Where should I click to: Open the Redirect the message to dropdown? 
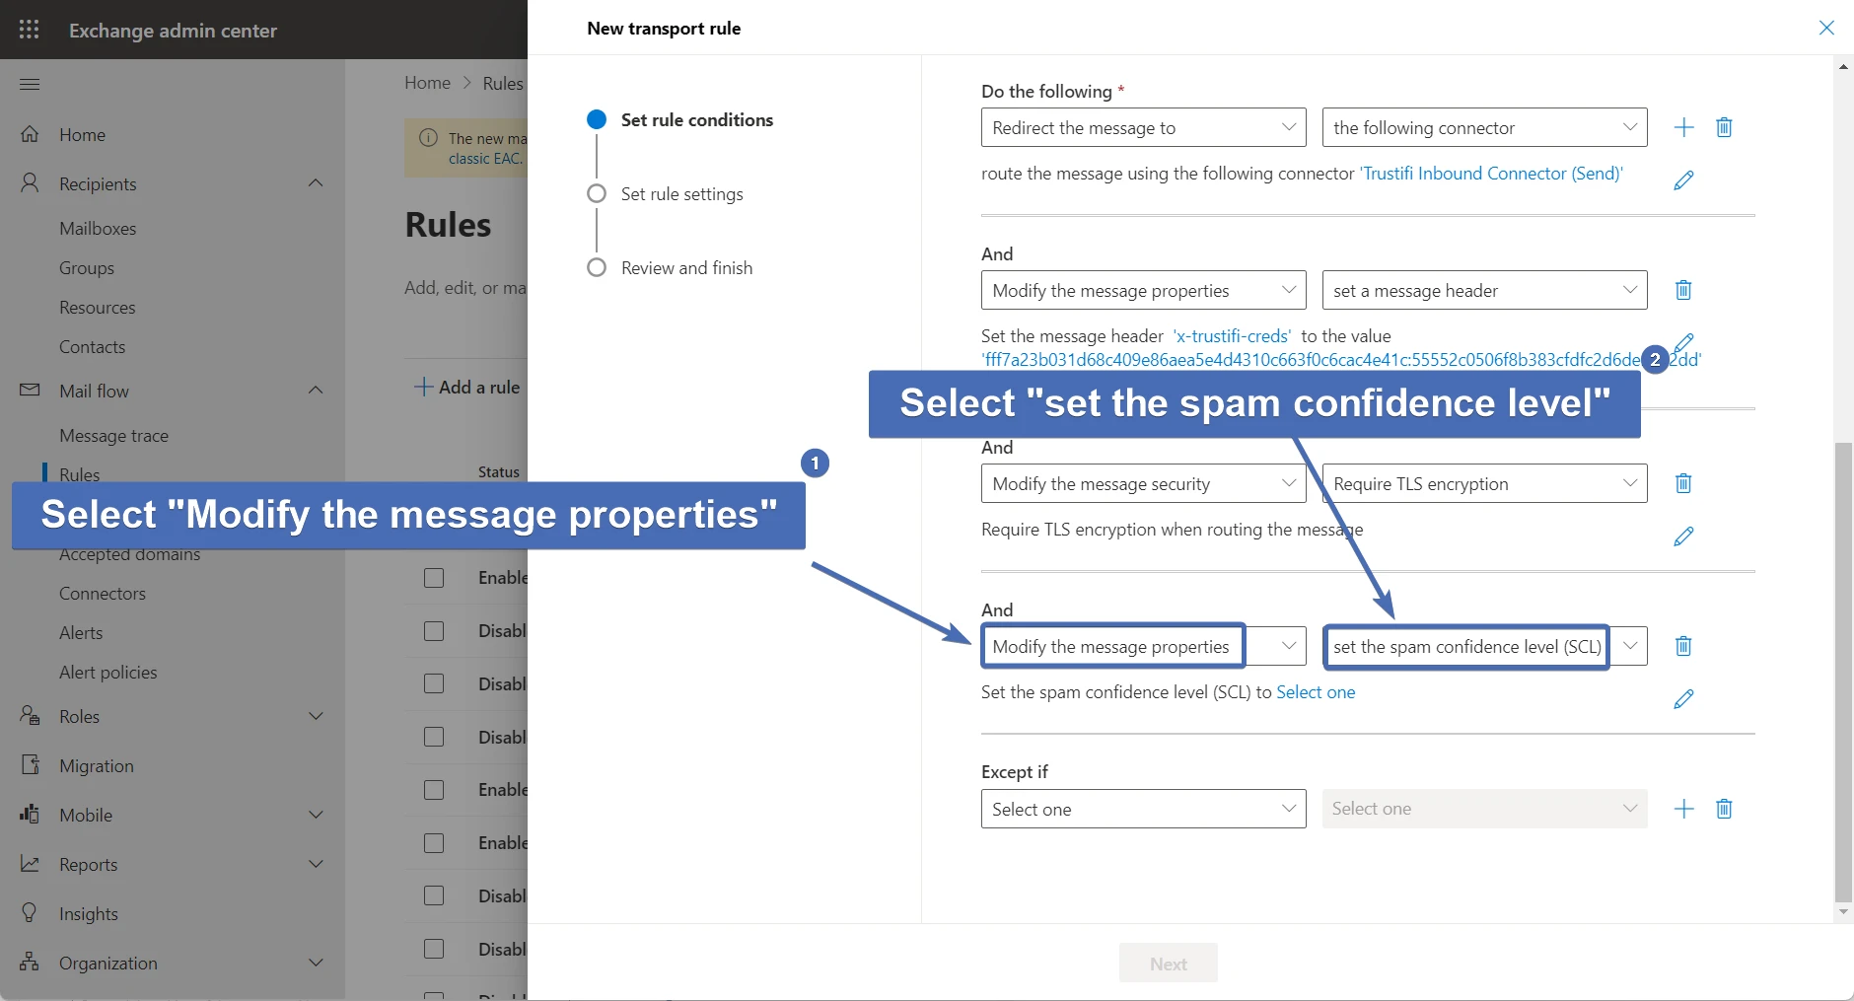click(1143, 128)
